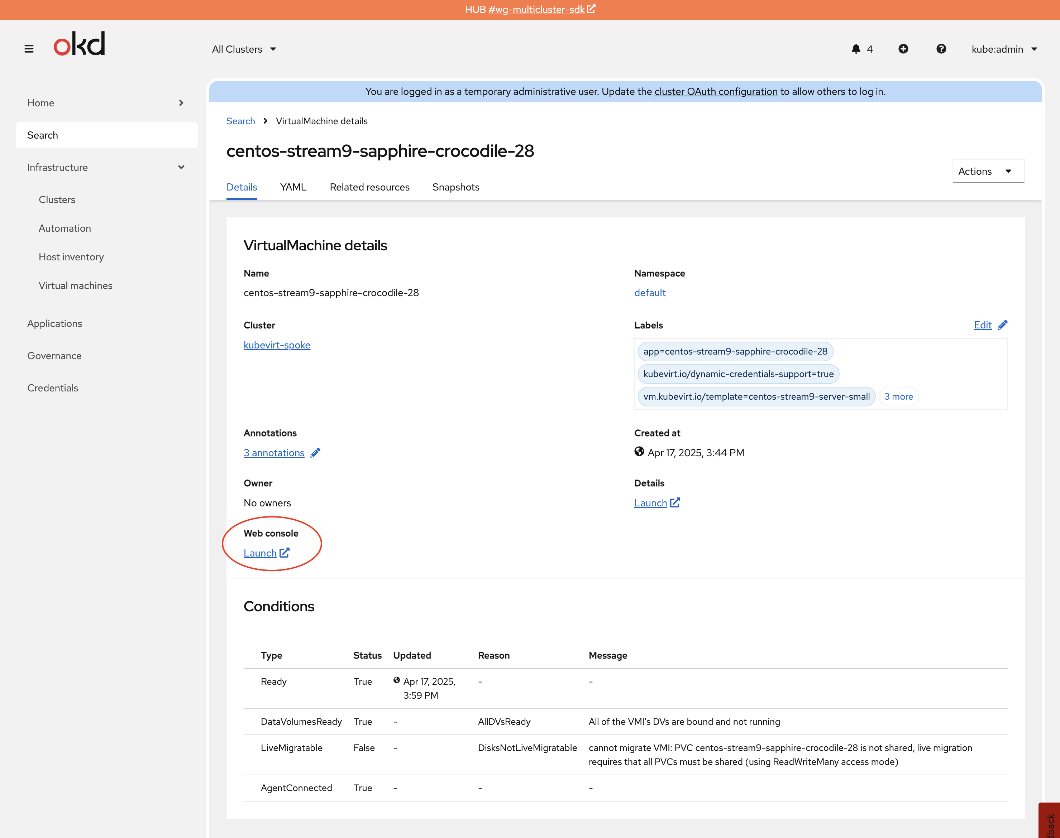
Task: Click the pencil icon next to Labels Edit
Action: point(1003,325)
